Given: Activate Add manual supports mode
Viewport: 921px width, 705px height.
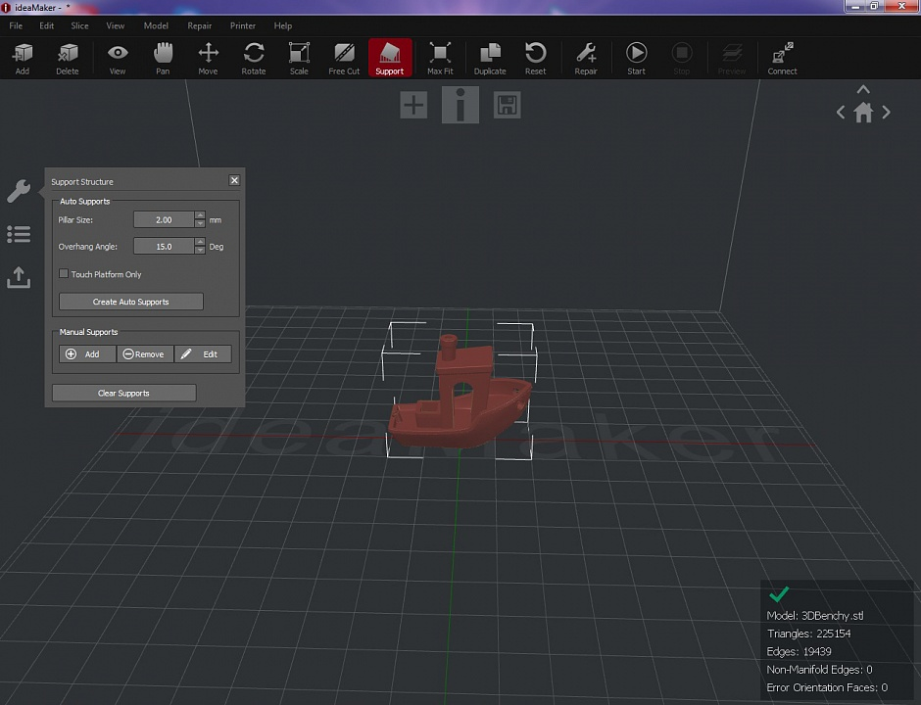Looking at the screenshot, I should (x=86, y=353).
